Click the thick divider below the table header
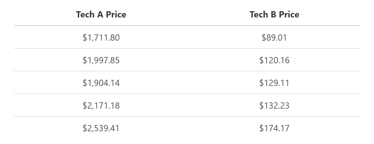This screenshot has height=144, width=374. point(187,26)
